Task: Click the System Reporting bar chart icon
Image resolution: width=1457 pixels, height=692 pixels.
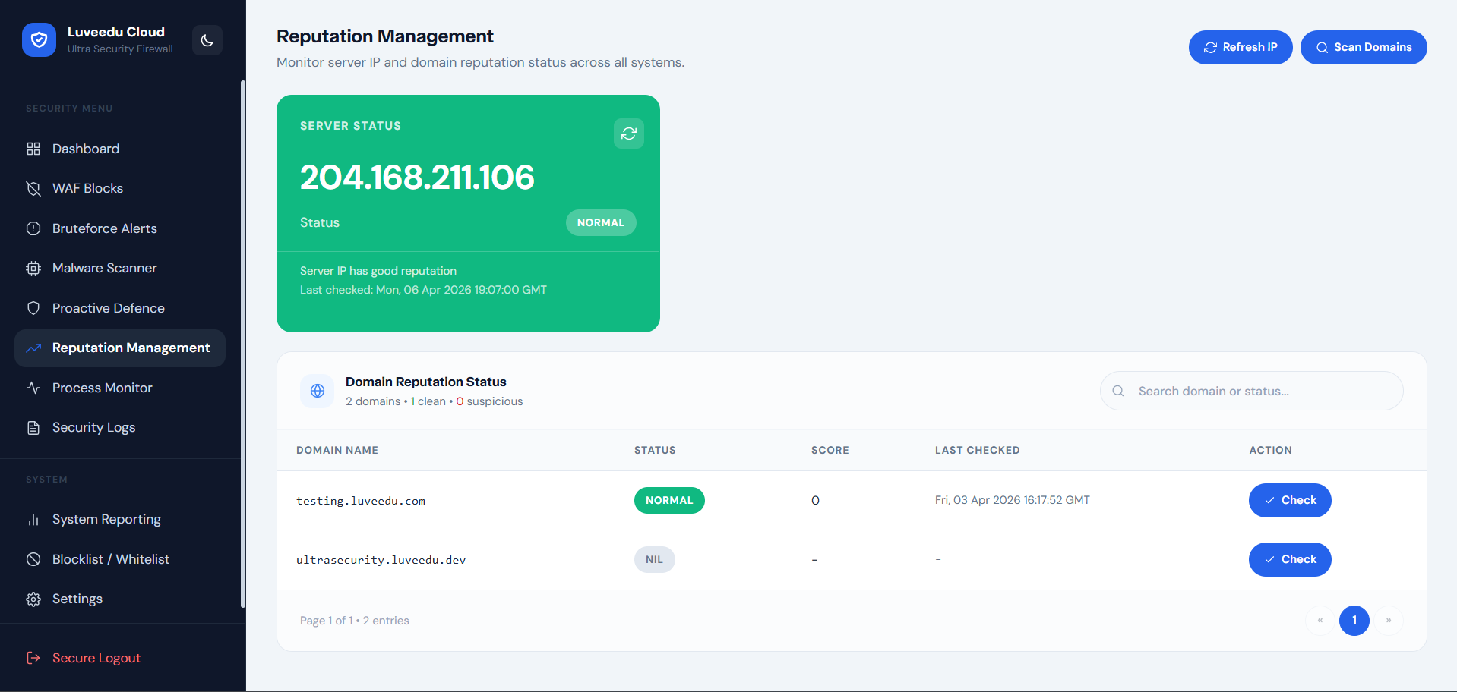Action: point(33,520)
